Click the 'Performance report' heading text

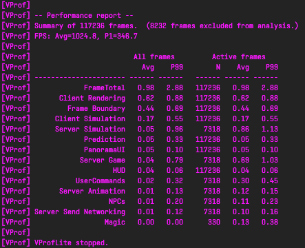[x=84, y=16]
